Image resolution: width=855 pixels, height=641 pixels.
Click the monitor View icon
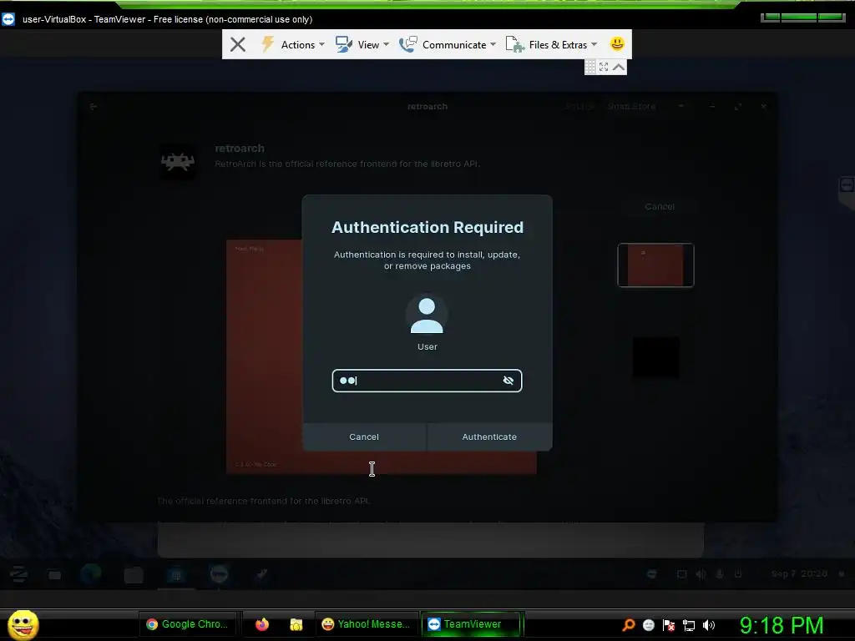(343, 44)
